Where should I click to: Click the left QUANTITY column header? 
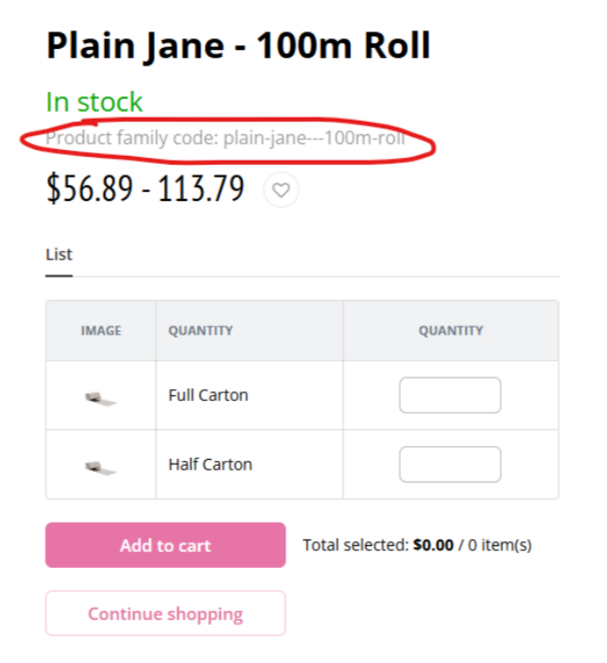coord(200,331)
